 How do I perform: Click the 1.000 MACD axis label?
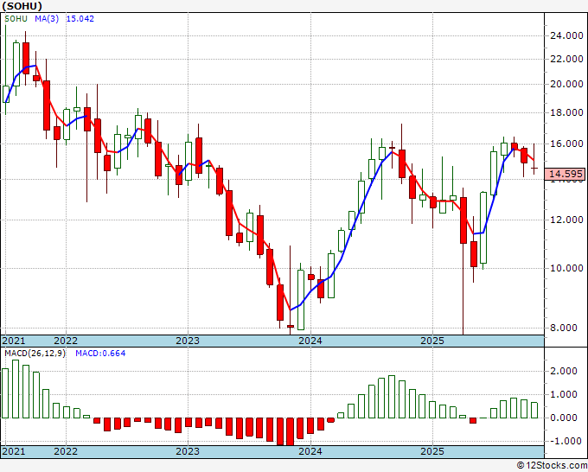[563, 394]
